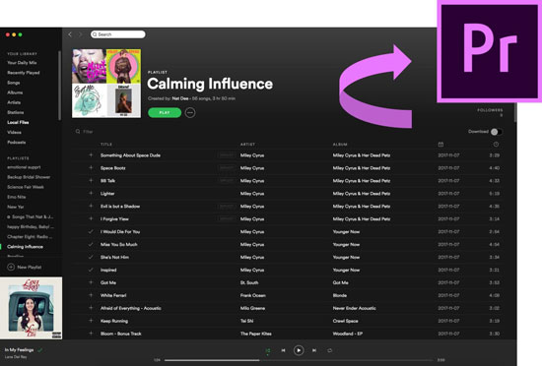Add Space Bootz with its plus icon

tap(91, 168)
